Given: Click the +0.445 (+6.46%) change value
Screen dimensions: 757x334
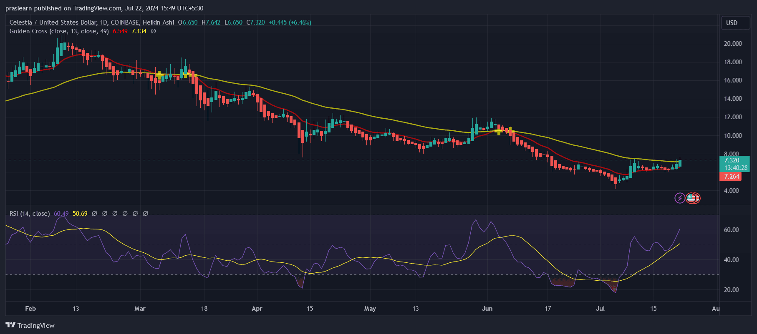Looking at the screenshot, I should [x=290, y=22].
